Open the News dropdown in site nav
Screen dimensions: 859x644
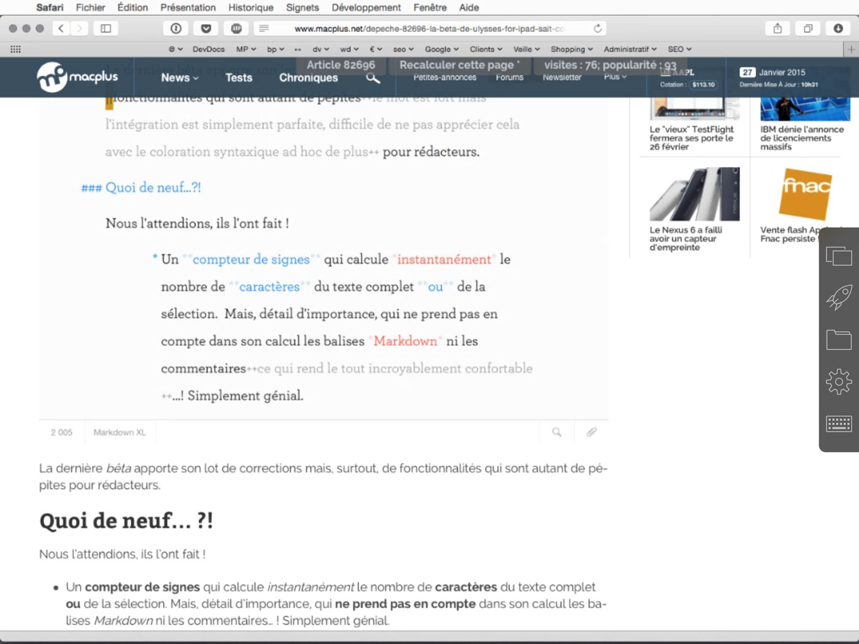(180, 78)
